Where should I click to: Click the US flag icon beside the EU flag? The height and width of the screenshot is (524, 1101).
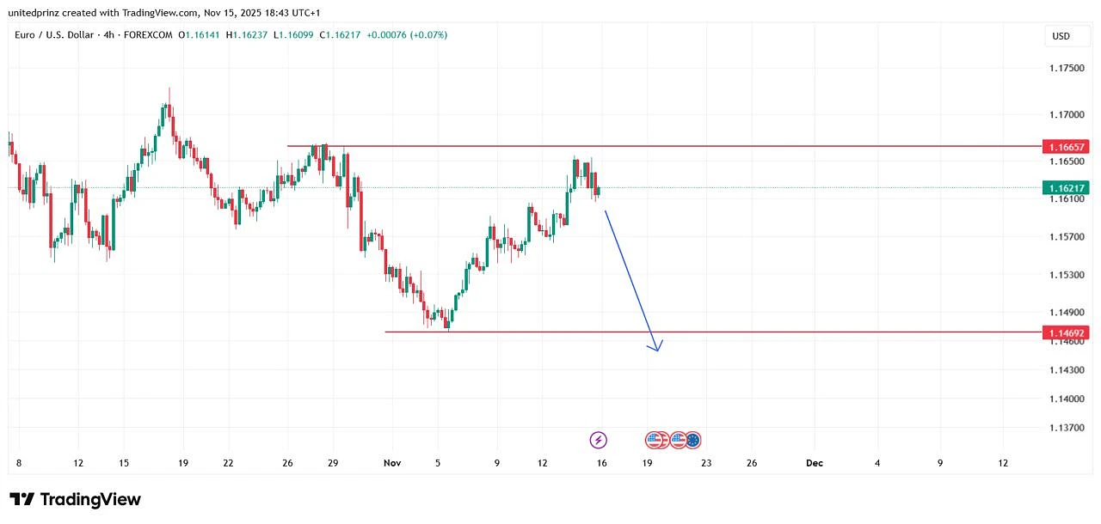click(x=679, y=440)
